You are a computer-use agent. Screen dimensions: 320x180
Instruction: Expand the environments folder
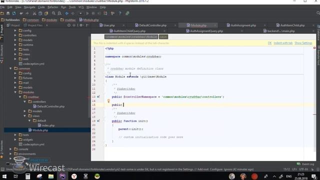[10, 154]
